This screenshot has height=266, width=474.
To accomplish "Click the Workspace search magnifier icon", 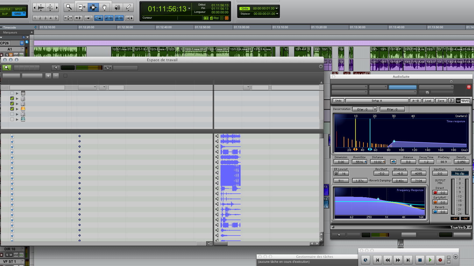I will pyautogui.click(x=6, y=68).
